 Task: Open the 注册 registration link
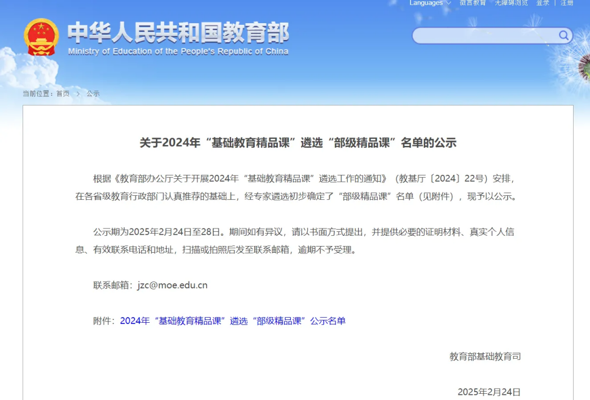click(567, 3)
